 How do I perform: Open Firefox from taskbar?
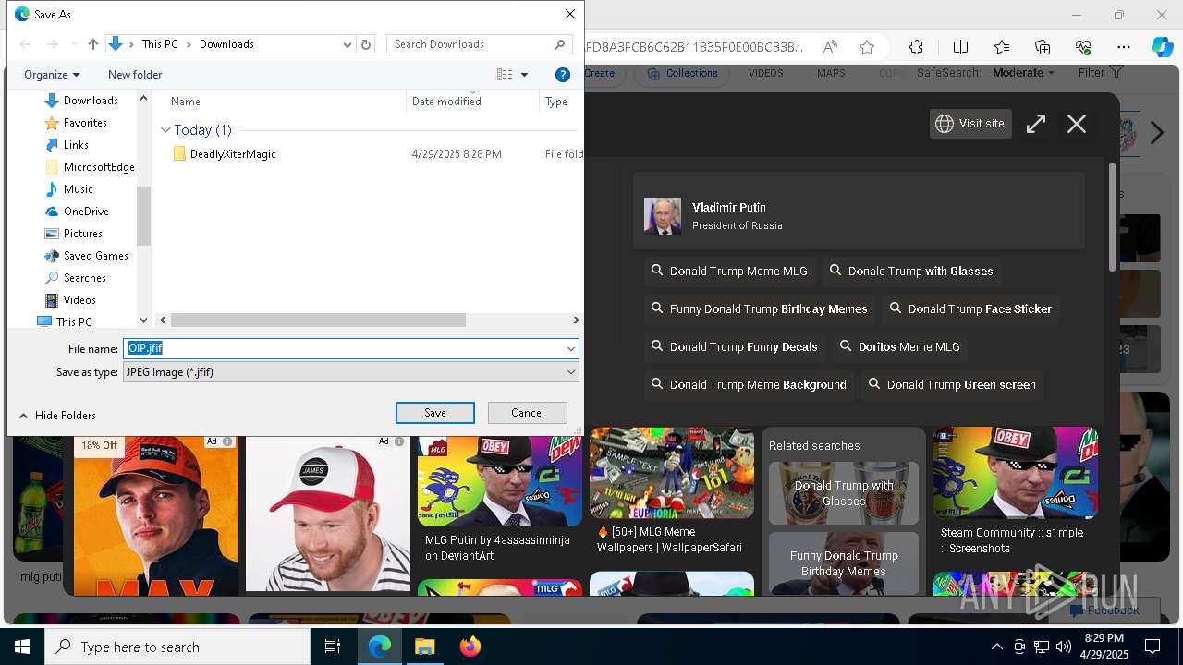click(x=470, y=647)
